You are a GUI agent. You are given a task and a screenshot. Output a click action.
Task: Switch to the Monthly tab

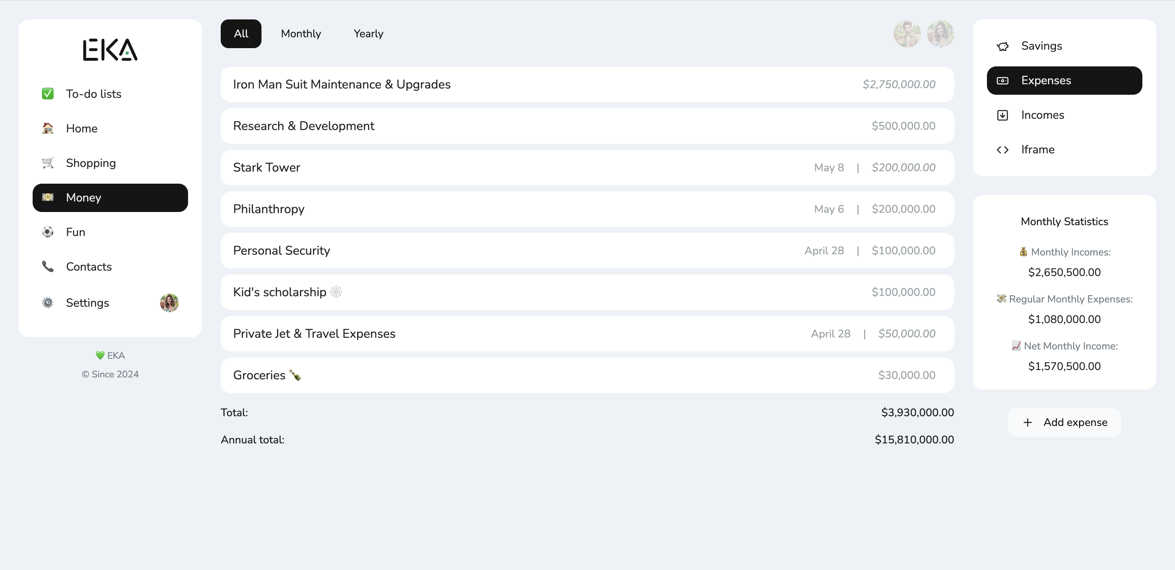pos(301,34)
